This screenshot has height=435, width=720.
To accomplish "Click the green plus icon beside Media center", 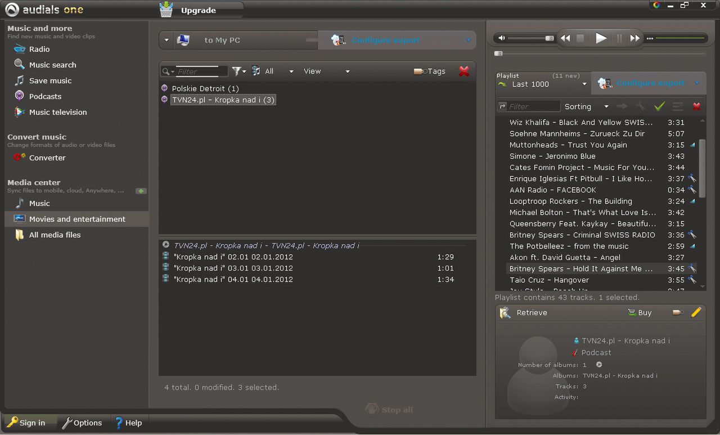I will point(141,191).
